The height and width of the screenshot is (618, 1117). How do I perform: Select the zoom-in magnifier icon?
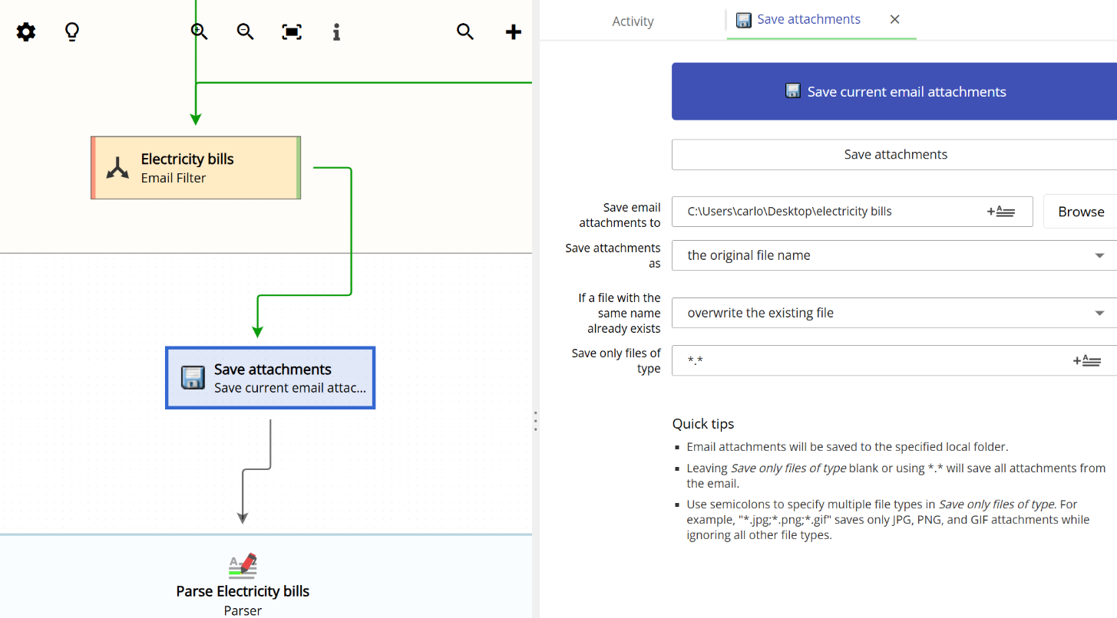199,31
